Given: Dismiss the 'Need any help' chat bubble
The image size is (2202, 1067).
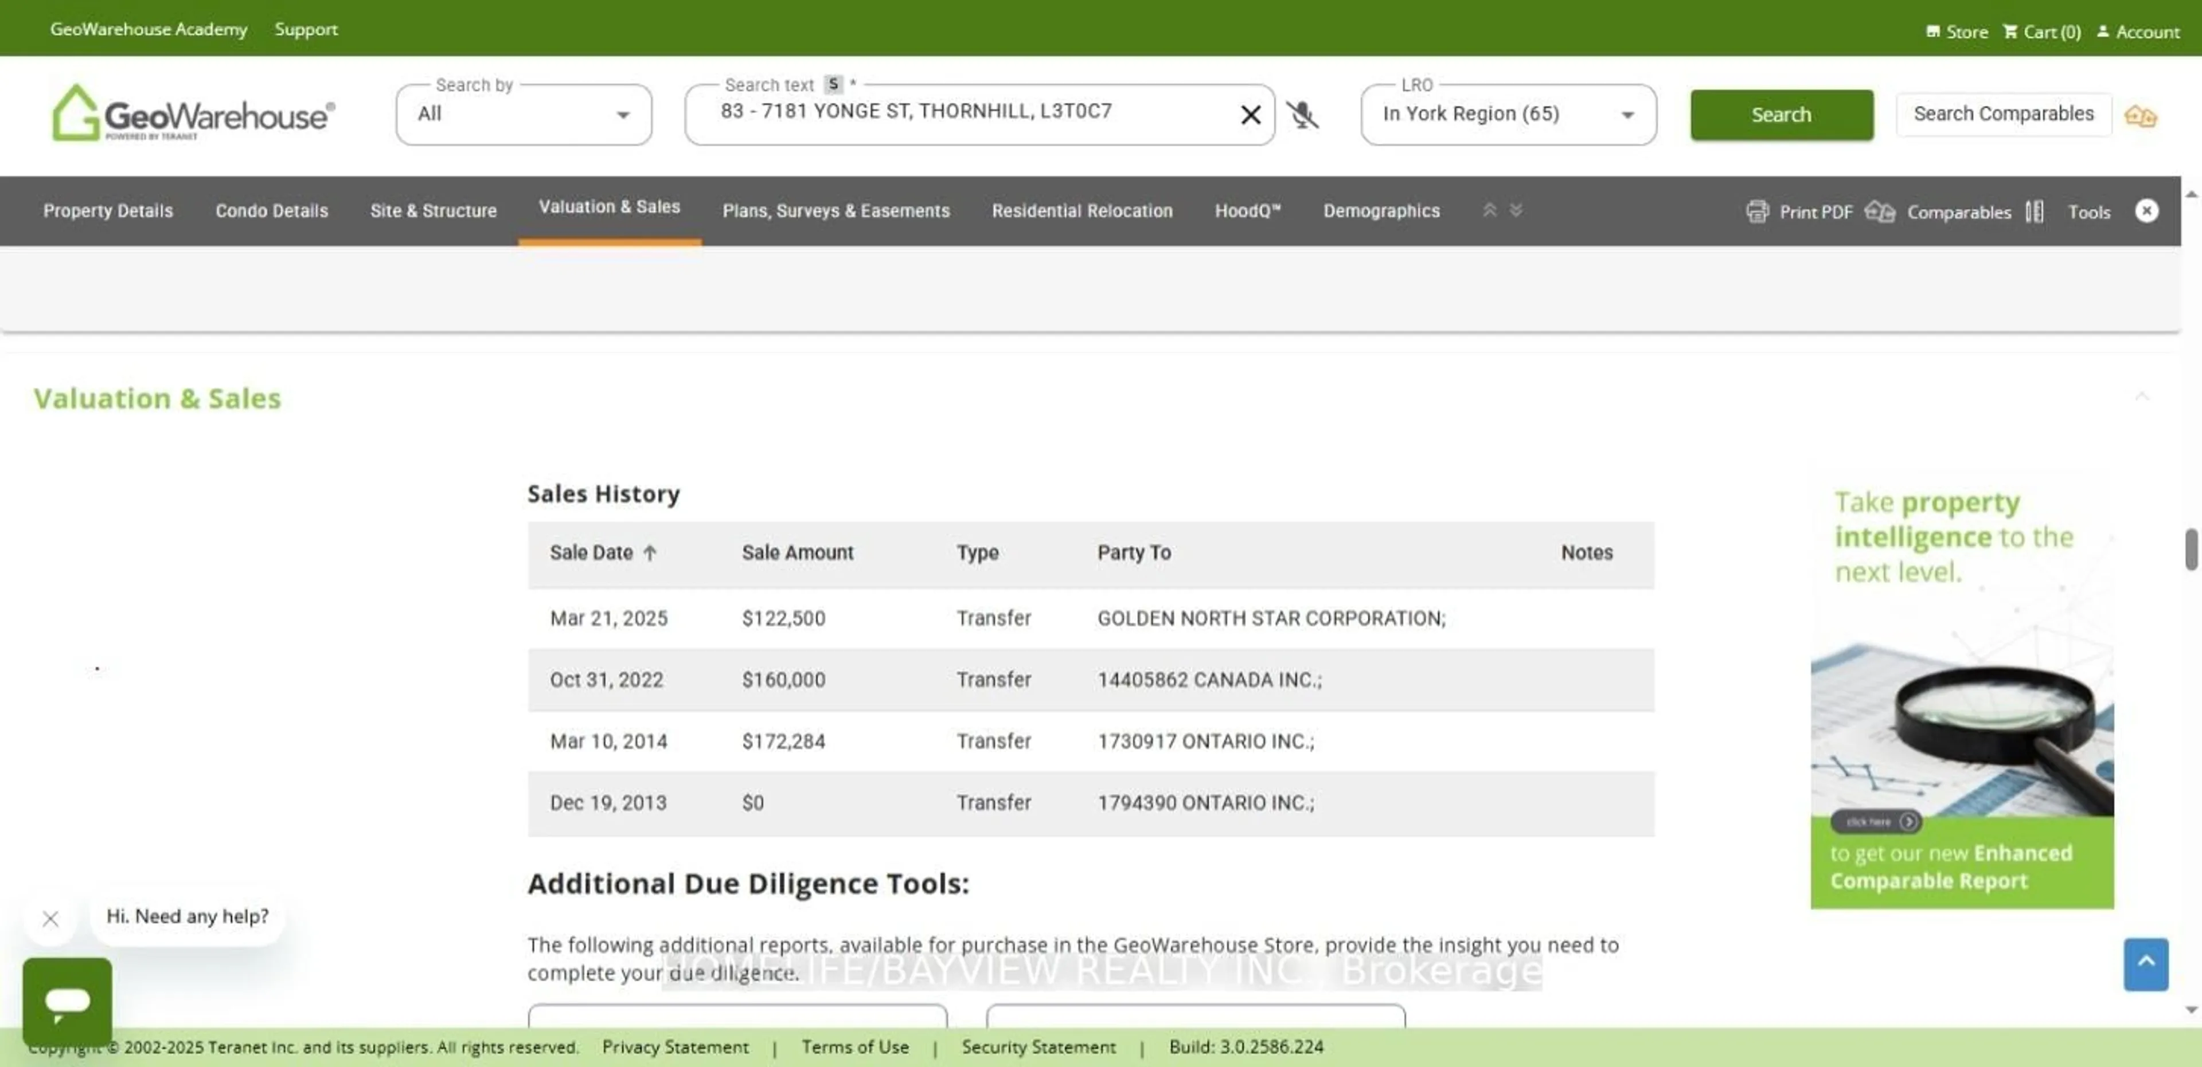Looking at the screenshot, I should coord(50,919).
